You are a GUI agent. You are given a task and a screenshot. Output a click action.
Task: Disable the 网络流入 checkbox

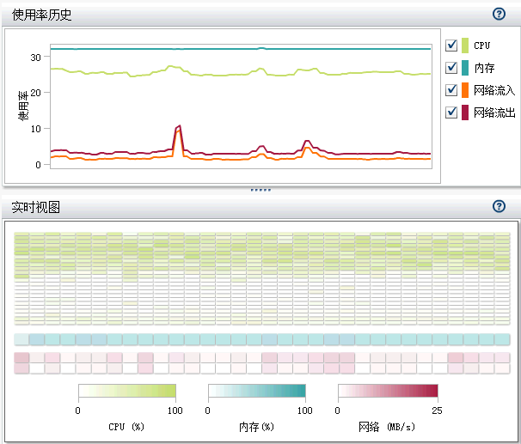(x=451, y=90)
